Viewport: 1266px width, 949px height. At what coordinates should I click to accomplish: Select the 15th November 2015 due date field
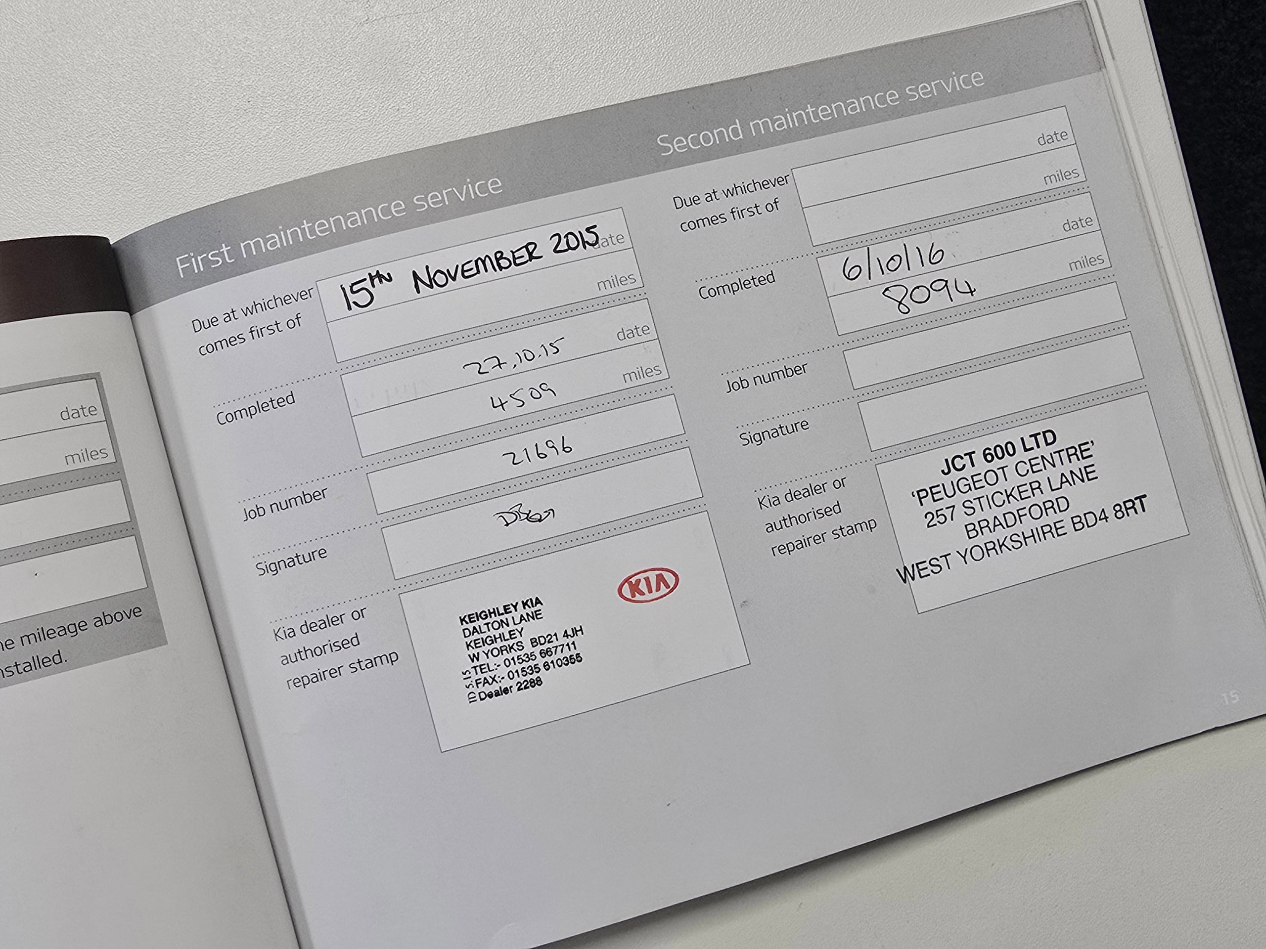pyautogui.click(x=476, y=265)
